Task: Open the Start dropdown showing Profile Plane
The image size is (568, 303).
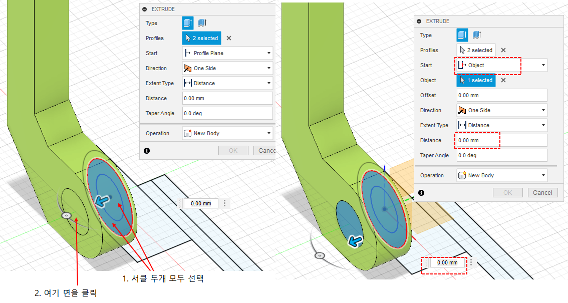Action: (227, 53)
